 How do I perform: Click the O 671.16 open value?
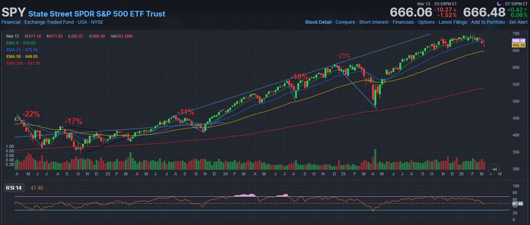tap(33, 36)
